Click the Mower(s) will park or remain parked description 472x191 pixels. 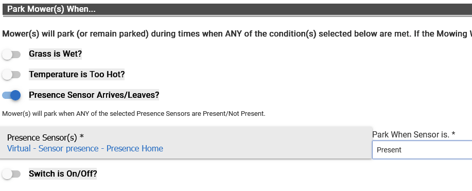click(237, 34)
